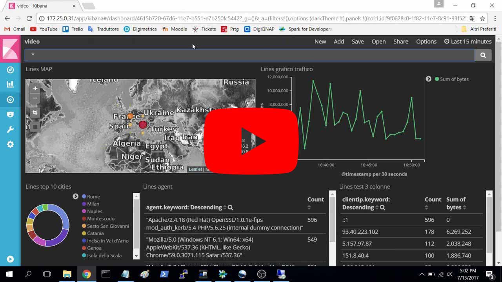The height and width of the screenshot is (282, 502).
Task: Open the dashboard Options menu
Action: coord(426,42)
